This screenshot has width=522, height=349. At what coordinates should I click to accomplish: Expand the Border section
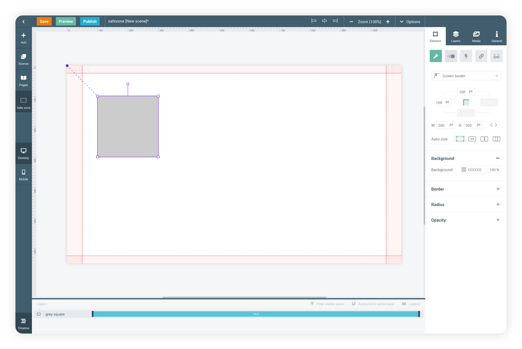(497, 189)
